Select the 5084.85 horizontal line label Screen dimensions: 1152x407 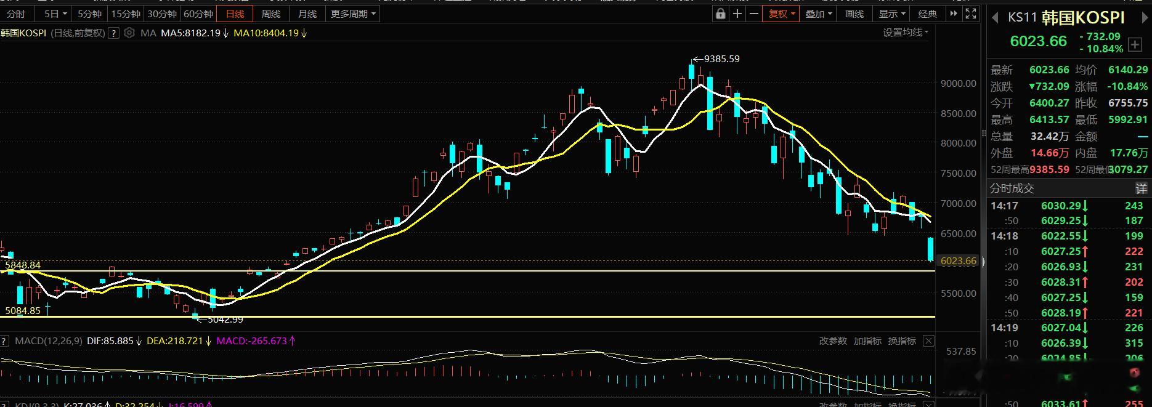tap(23, 311)
